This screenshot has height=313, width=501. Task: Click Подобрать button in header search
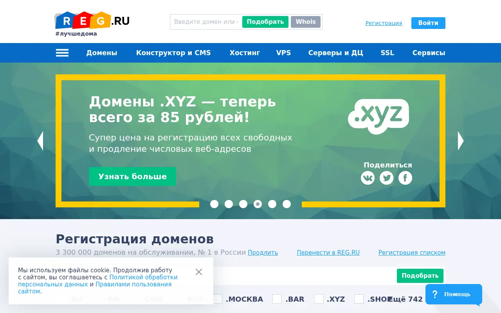coord(265,22)
